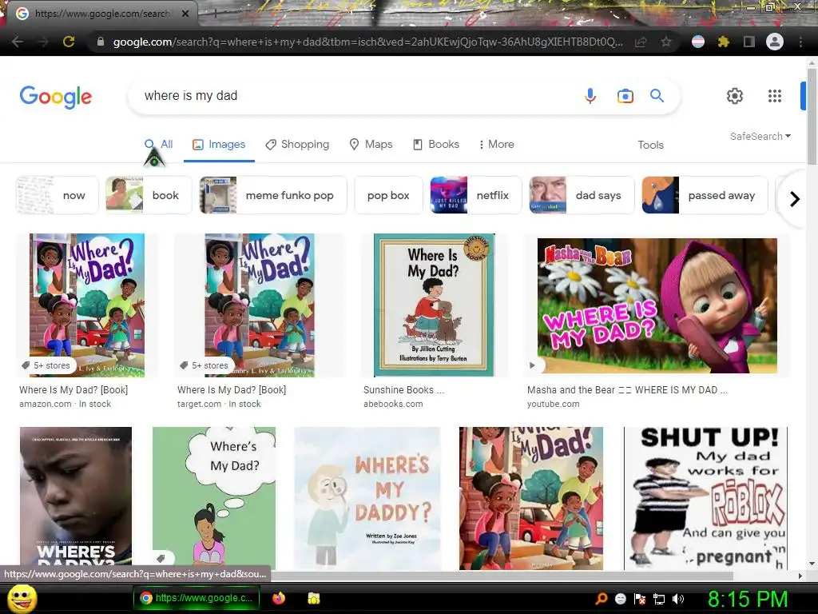Open the yellow folder taskbar icon

313,598
